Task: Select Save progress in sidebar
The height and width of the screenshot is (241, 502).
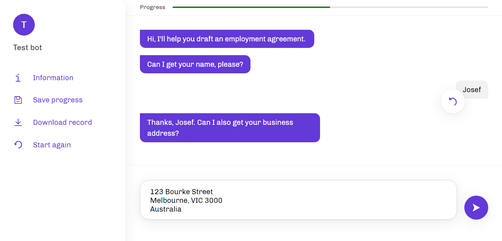Action: [x=58, y=100]
